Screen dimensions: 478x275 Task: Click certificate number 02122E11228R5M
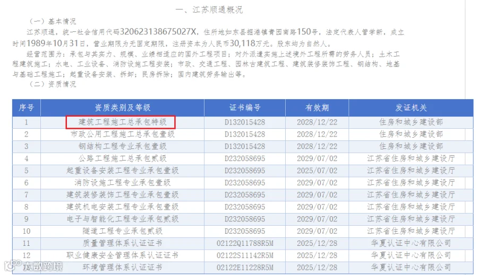click(x=245, y=268)
